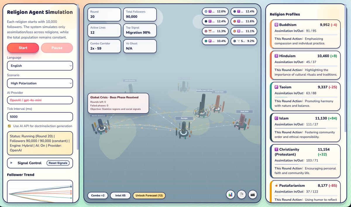Click Islam's 'Fostering community order' action text
The image size is (351, 207).
coord(306,134)
